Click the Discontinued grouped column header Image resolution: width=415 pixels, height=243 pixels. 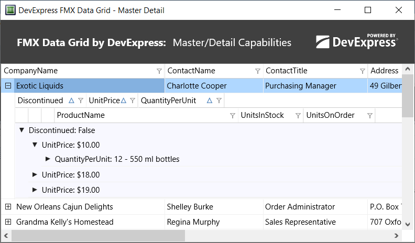point(50,101)
